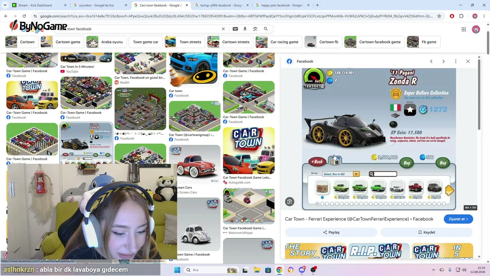The image size is (490, 276).
Task: Open the R.I.P. Car Town related image
Action: click(x=379, y=251)
